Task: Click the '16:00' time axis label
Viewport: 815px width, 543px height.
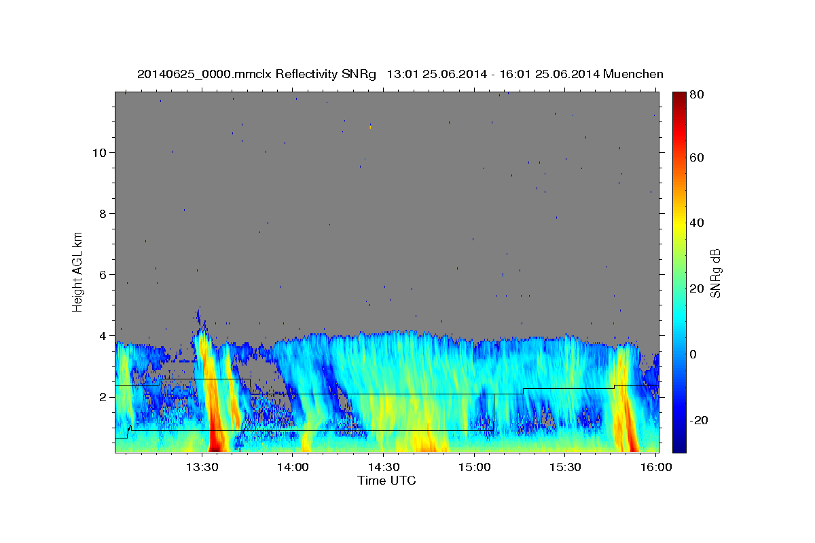Action: (655, 467)
